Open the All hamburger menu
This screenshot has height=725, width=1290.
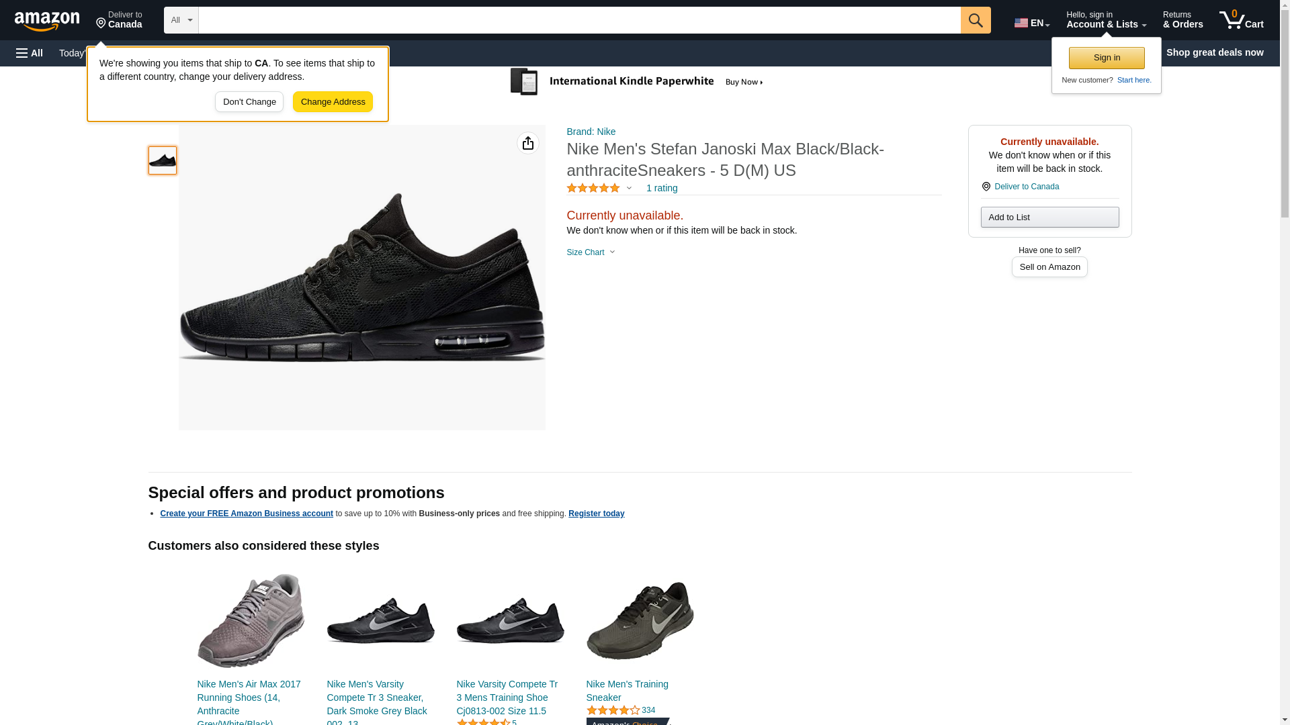click(30, 53)
